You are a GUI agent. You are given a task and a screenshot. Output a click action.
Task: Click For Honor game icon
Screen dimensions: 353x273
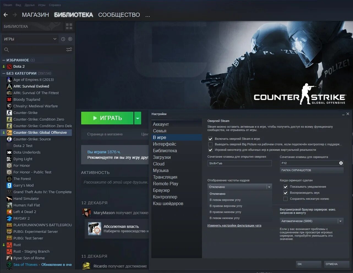pyautogui.click(x=9, y=166)
